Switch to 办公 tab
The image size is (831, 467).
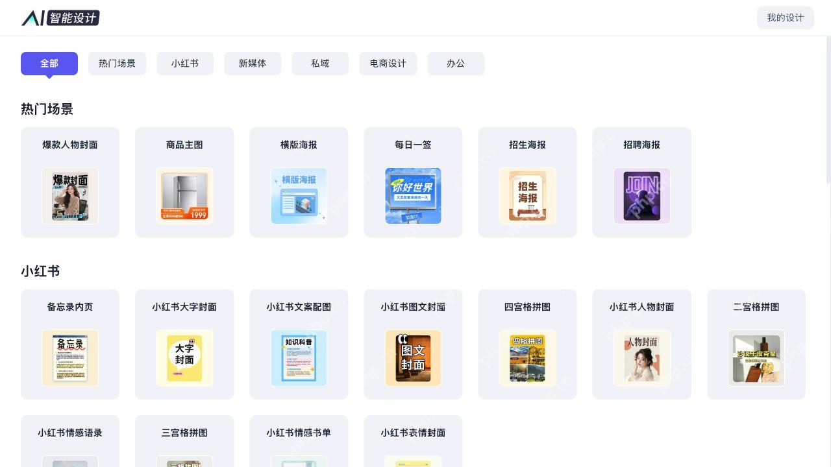click(x=456, y=64)
